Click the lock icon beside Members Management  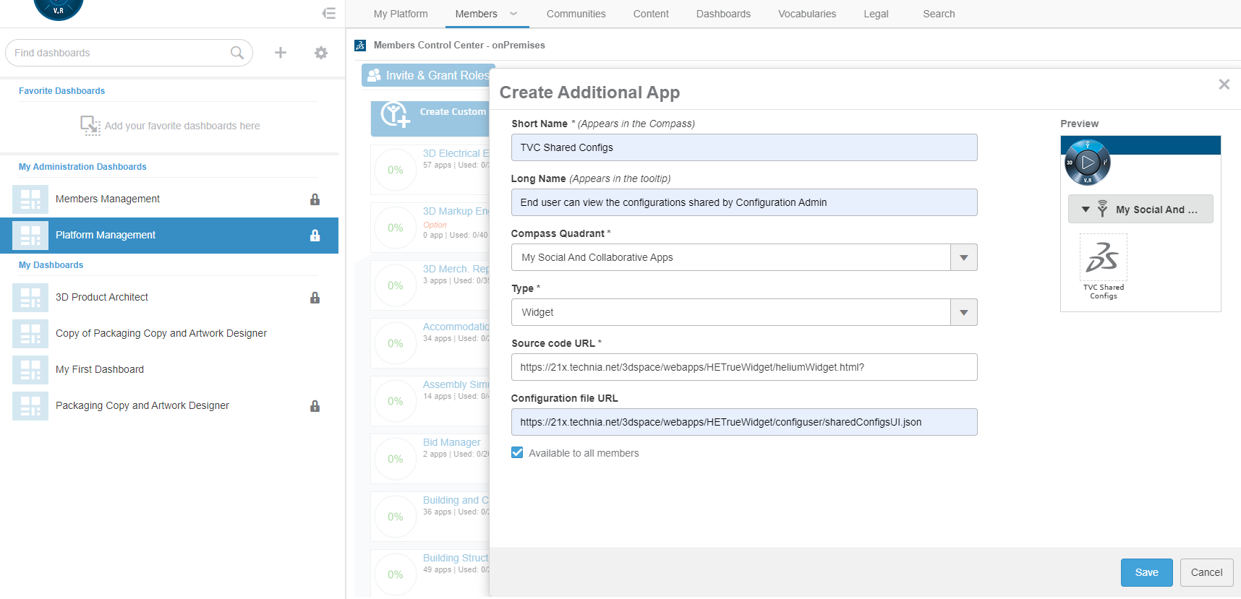point(315,199)
